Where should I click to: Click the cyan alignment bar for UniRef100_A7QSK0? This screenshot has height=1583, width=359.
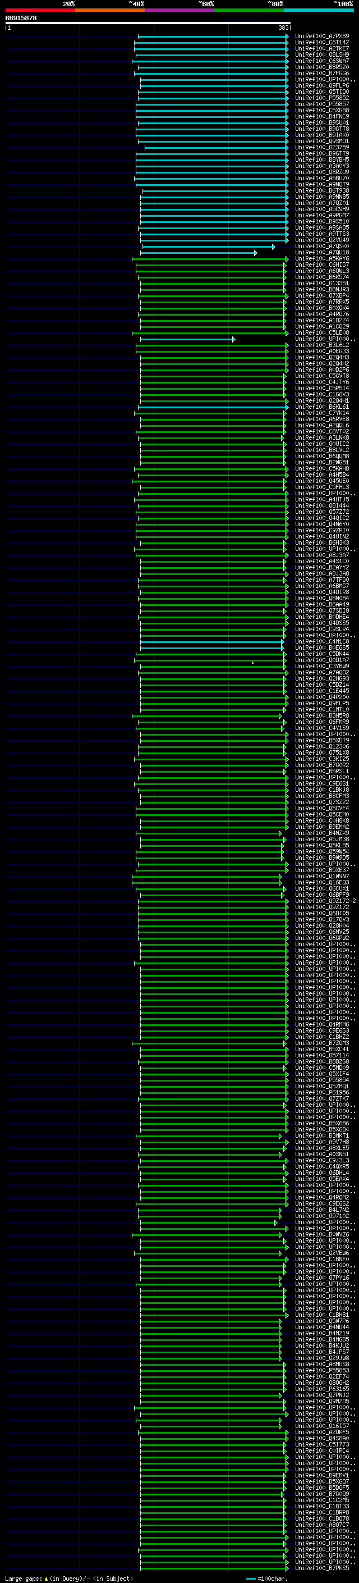tap(209, 247)
